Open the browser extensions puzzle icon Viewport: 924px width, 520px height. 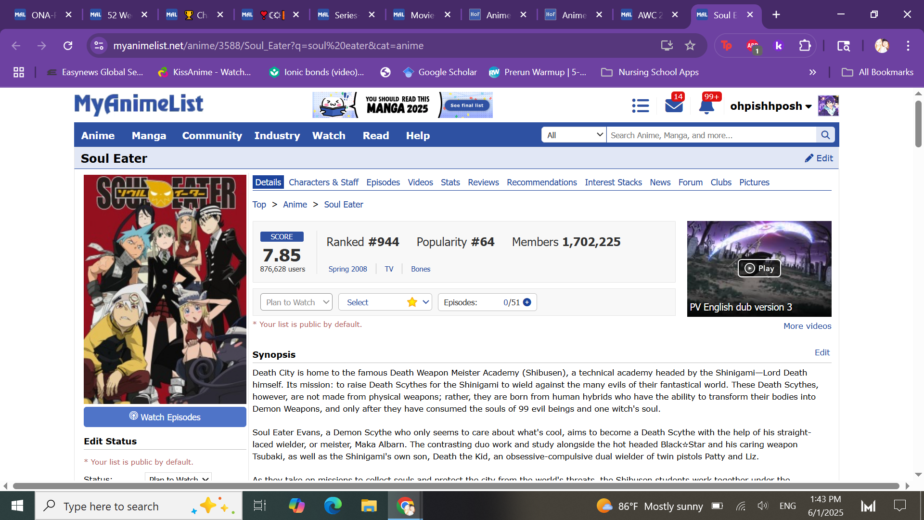[805, 46]
